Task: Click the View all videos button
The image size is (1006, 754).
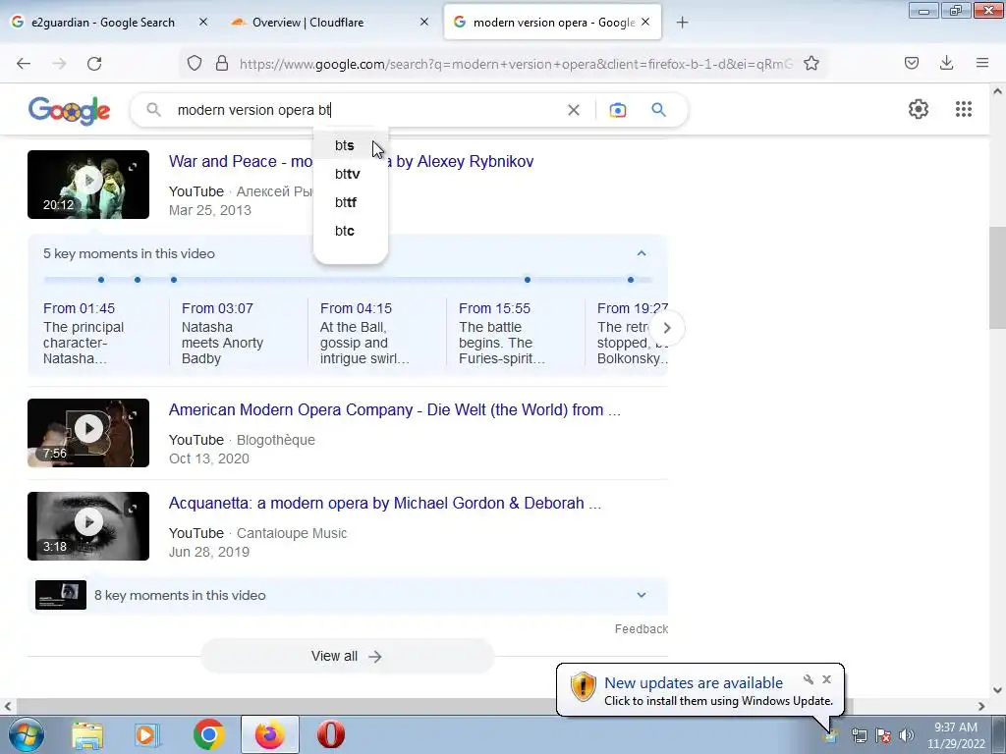Action: coord(347,656)
